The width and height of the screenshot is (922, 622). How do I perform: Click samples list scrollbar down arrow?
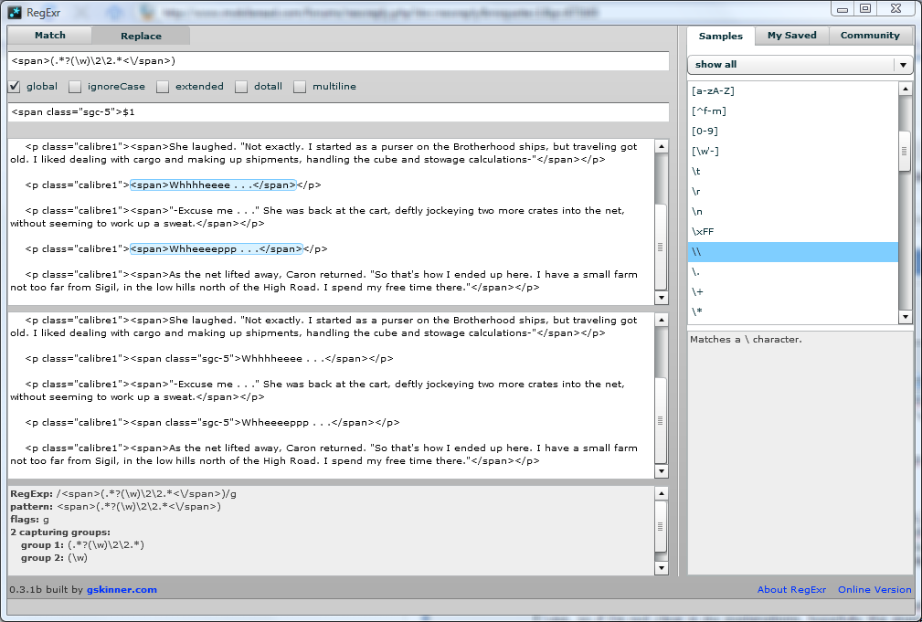click(905, 317)
